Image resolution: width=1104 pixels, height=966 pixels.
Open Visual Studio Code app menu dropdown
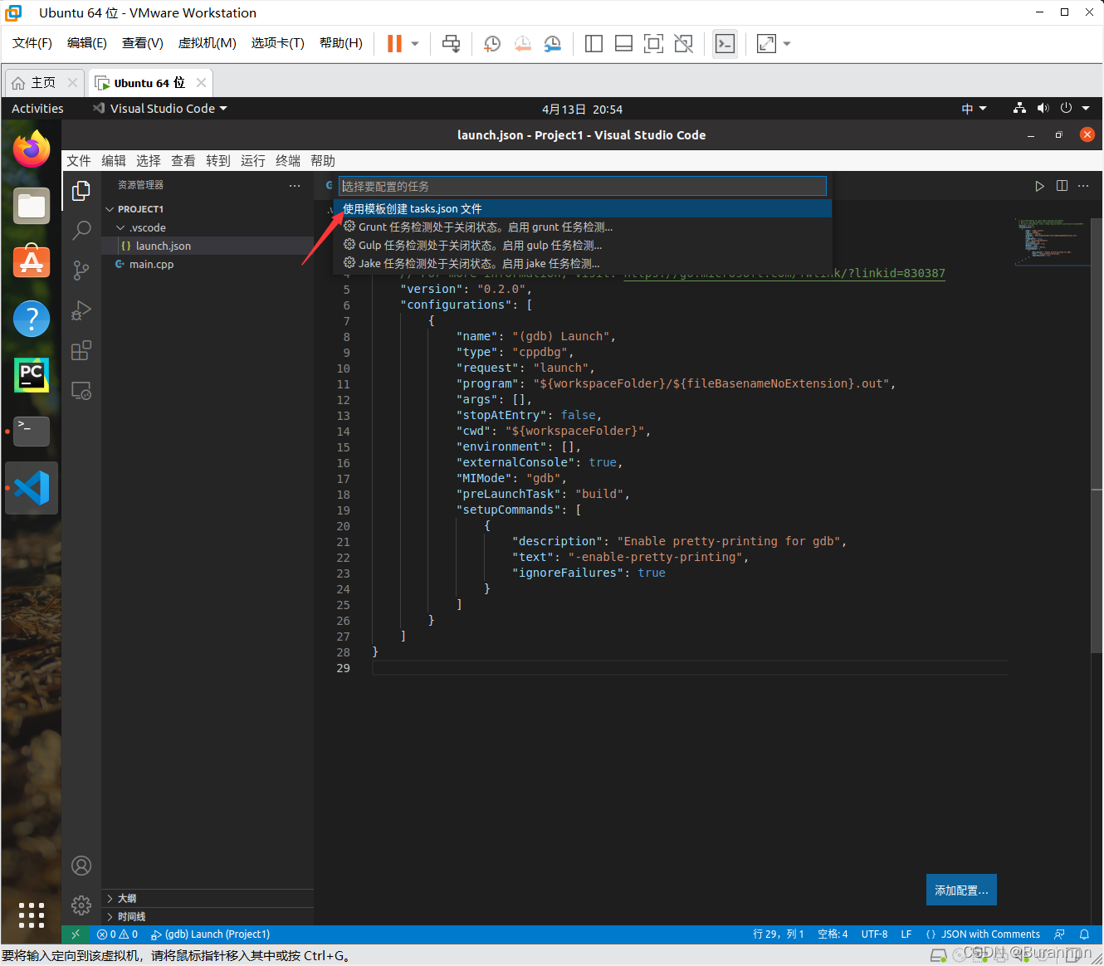click(x=160, y=109)
